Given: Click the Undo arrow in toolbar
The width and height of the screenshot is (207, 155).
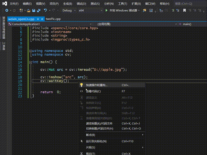Looking at the screenshot, I should point(46,11).
